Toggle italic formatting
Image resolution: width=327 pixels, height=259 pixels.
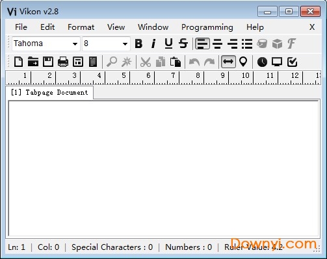[x=153, y=43]
